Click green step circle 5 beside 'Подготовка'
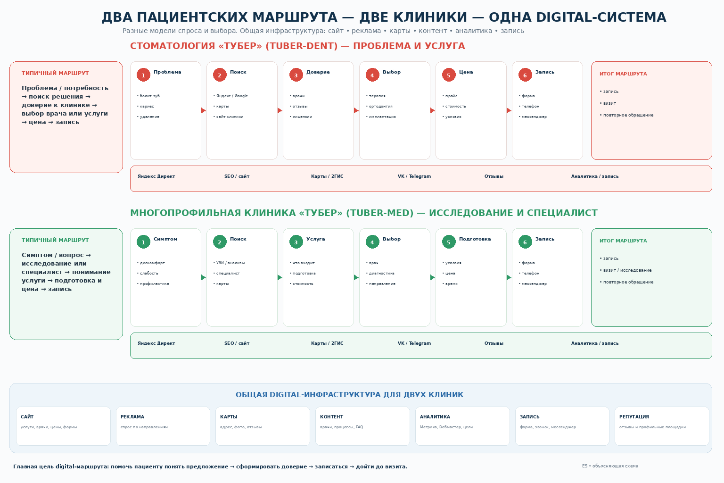Screen dimensions: 724x483 coord(449,242)
